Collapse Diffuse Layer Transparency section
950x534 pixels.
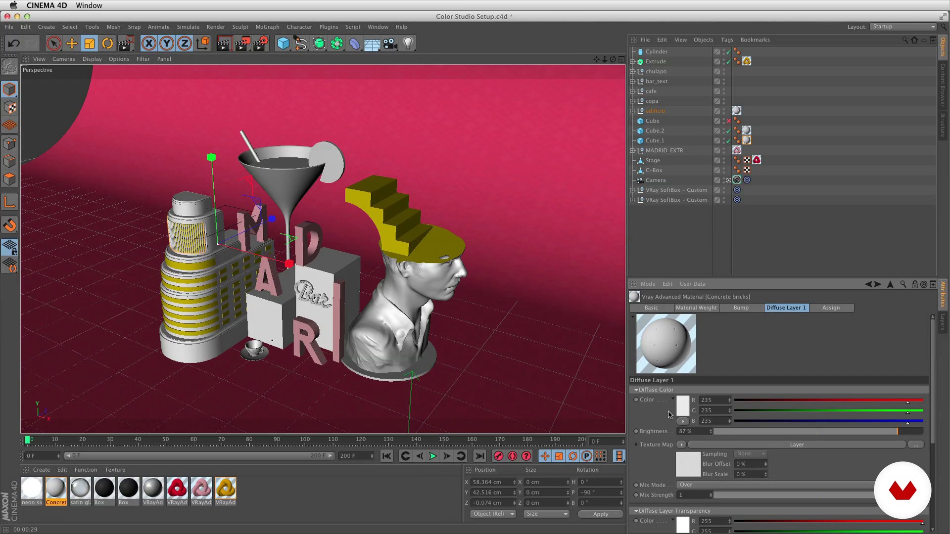coord(636,511)
